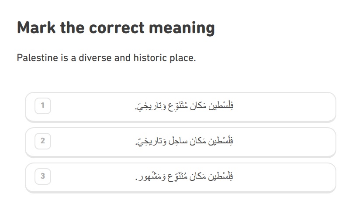Click the number 2 badge
Image resolution: width=363 pixels, height=217 pixels.
tap(43, 141)
